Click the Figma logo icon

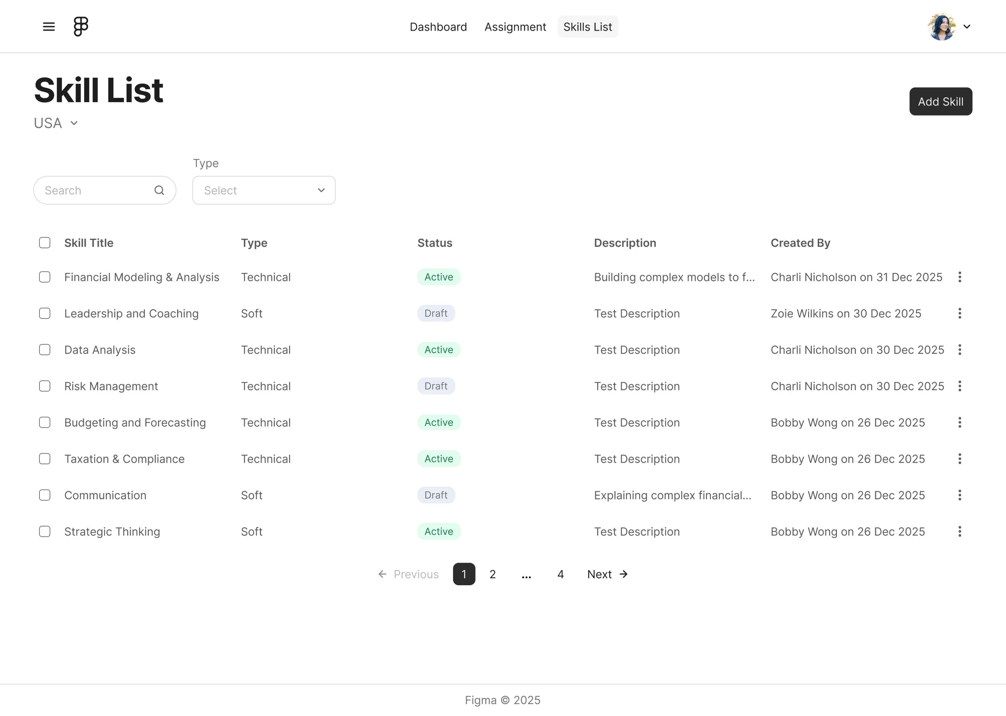[x=80, y=26]
